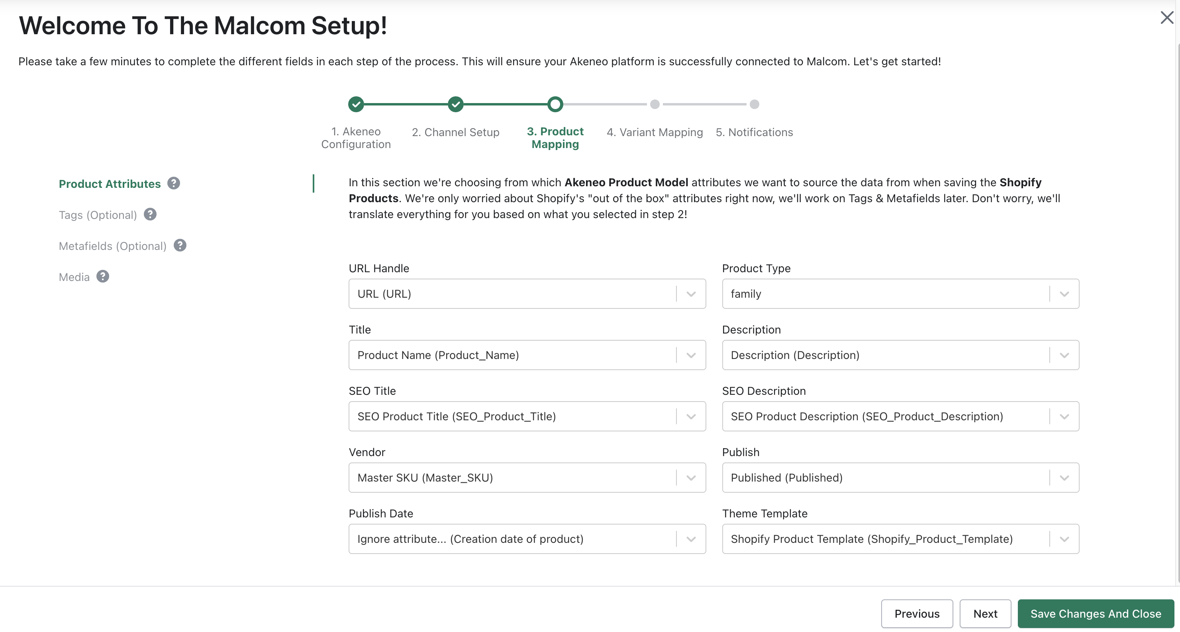Image resolution: width=1180 pixels, height=632 pixels.
Task: Click help icon beside Media
Action: [x=103, y=277]
